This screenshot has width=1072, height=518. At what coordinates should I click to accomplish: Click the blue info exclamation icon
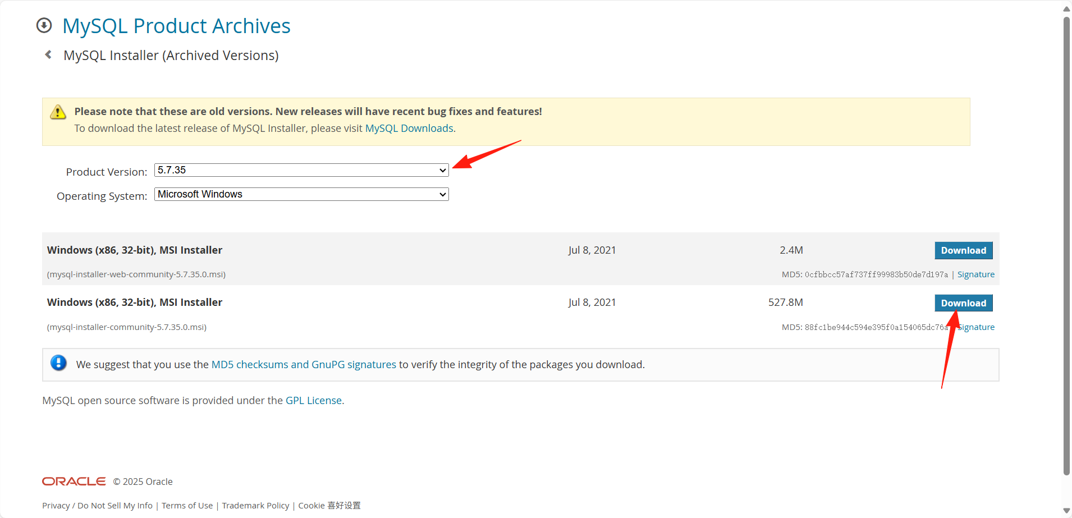(58, 363)
